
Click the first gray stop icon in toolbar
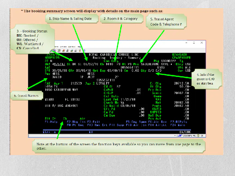[67, 51]
